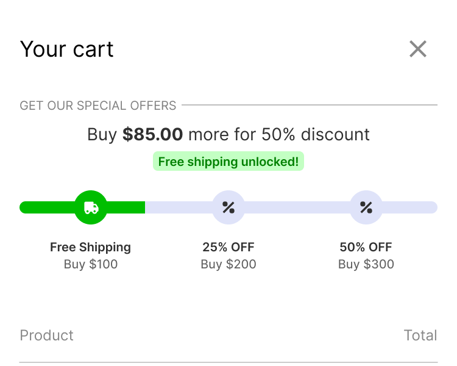
Task: Click the percent icon above 25% OFF
Action: [228, 207]
